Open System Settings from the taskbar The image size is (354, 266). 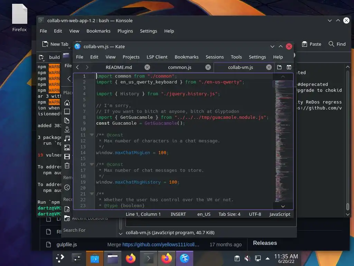pyautogui.click(x=77, y=258)
